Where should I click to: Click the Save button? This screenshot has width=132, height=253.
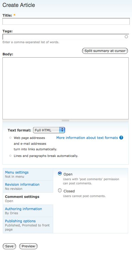9,246
